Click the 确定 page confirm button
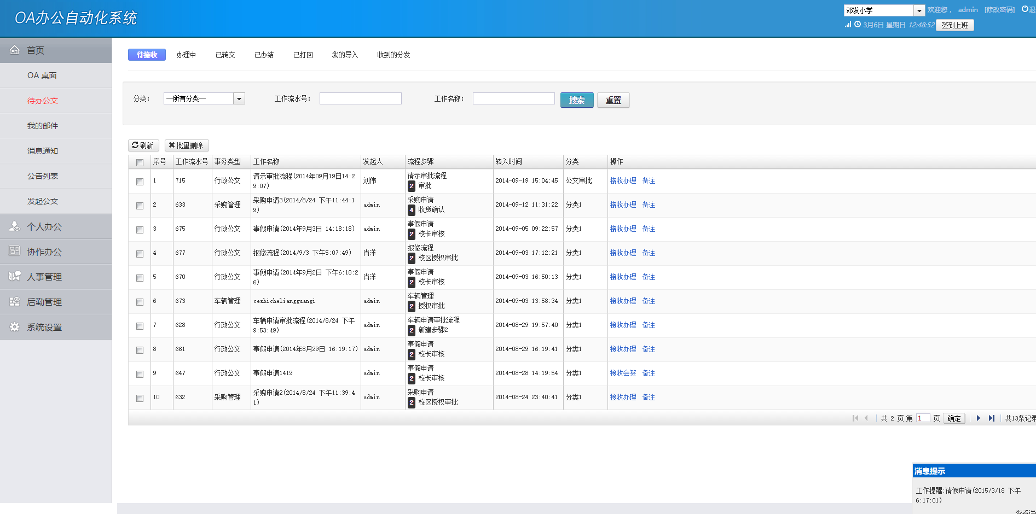Viewport: 1036px width, 514px height. coord(954,418)
